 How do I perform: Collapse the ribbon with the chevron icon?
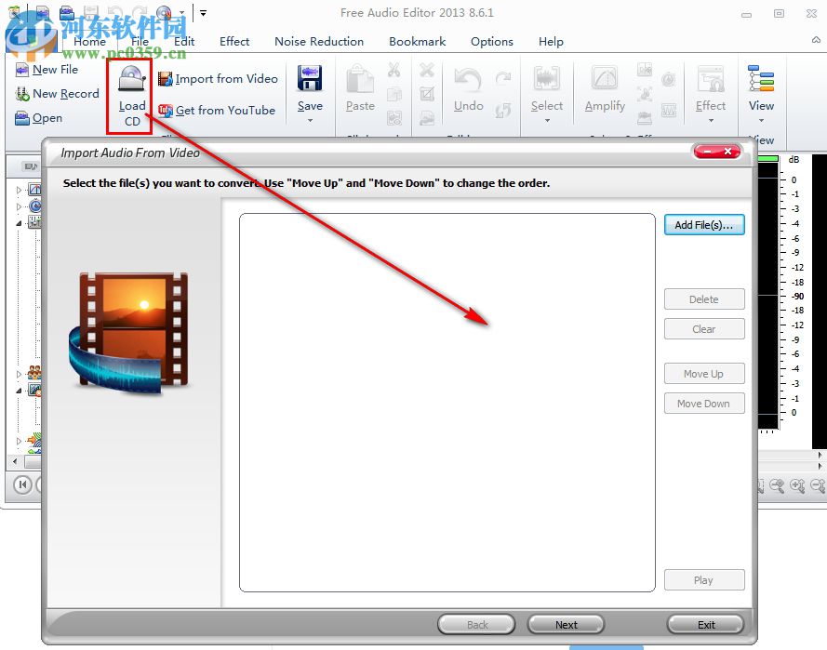tap(816, 40)
